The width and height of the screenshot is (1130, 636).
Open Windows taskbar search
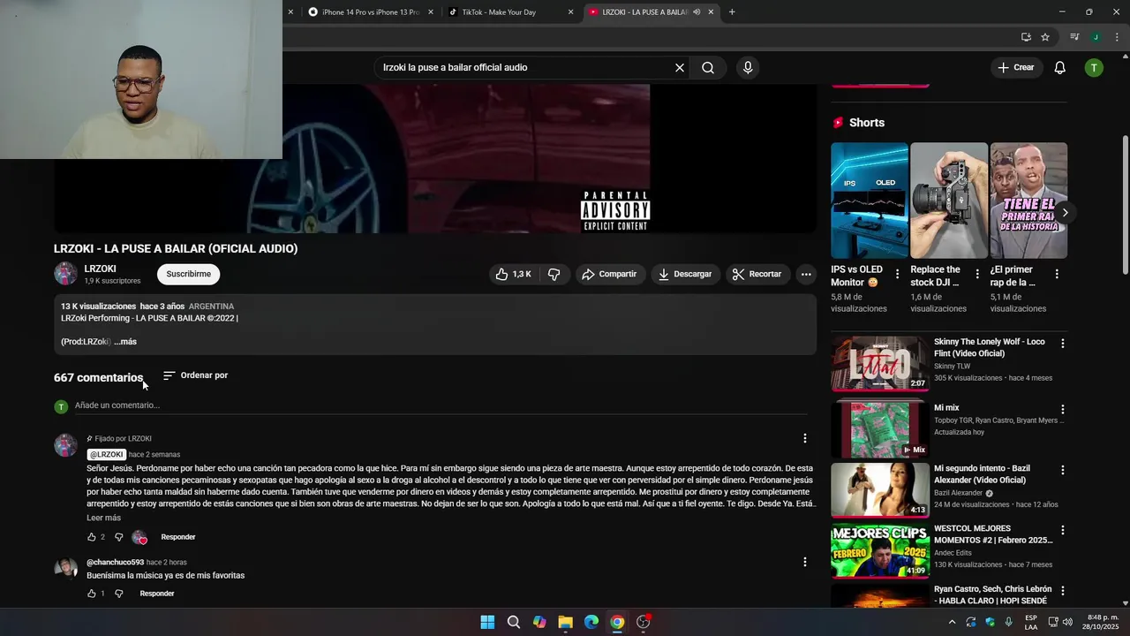tap(513, 622)
